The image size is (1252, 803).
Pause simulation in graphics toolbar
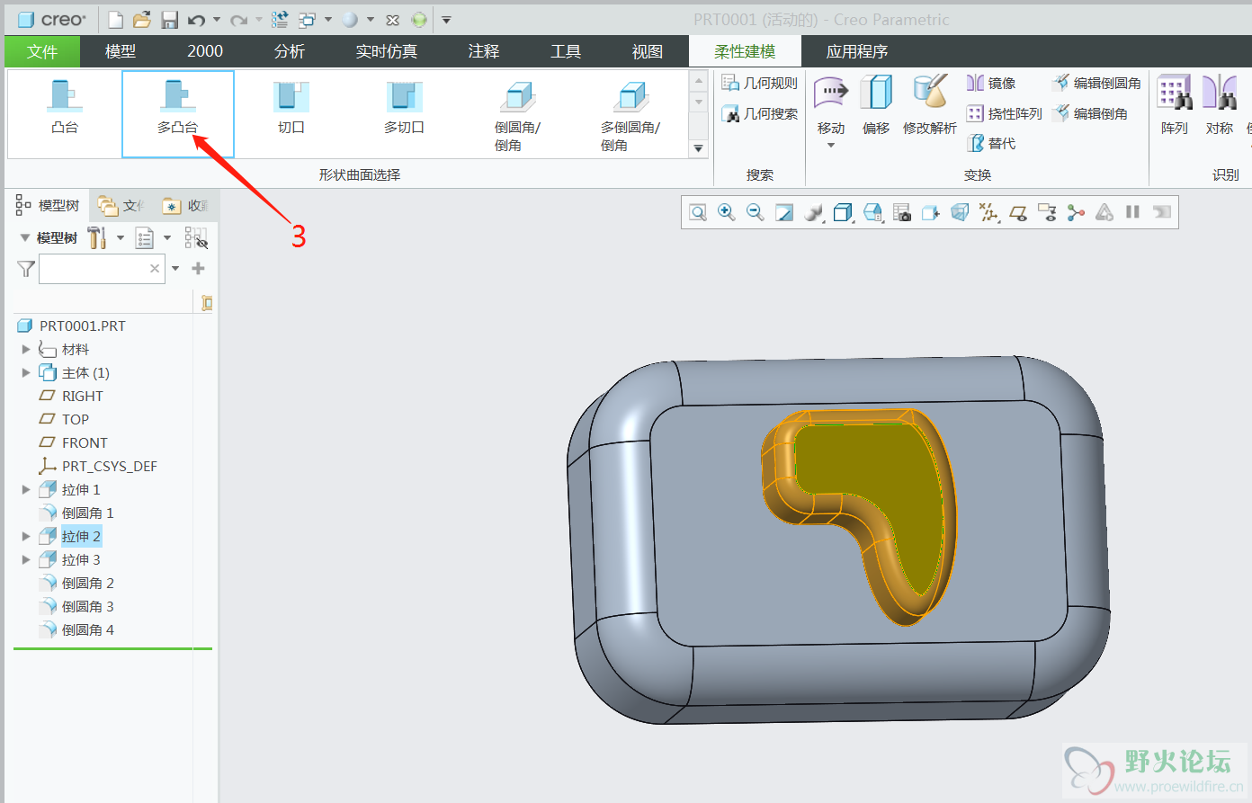(x=1132, y=212)
